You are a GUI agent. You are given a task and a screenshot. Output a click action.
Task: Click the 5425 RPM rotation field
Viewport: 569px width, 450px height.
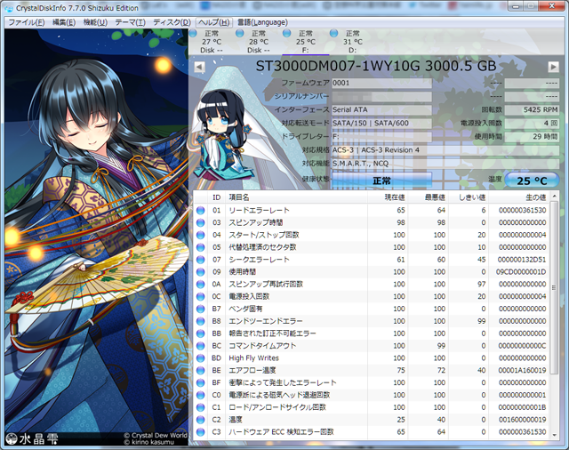tap(532, 109)
